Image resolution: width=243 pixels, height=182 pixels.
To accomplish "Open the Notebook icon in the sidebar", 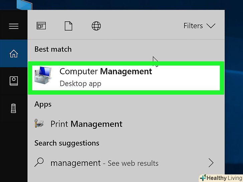I will [x=14, y=81].
